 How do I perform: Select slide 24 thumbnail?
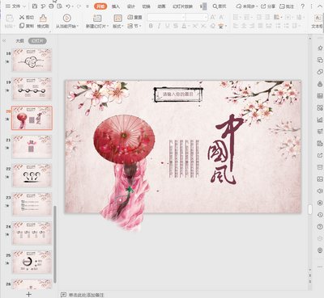(x=32, y=233)
